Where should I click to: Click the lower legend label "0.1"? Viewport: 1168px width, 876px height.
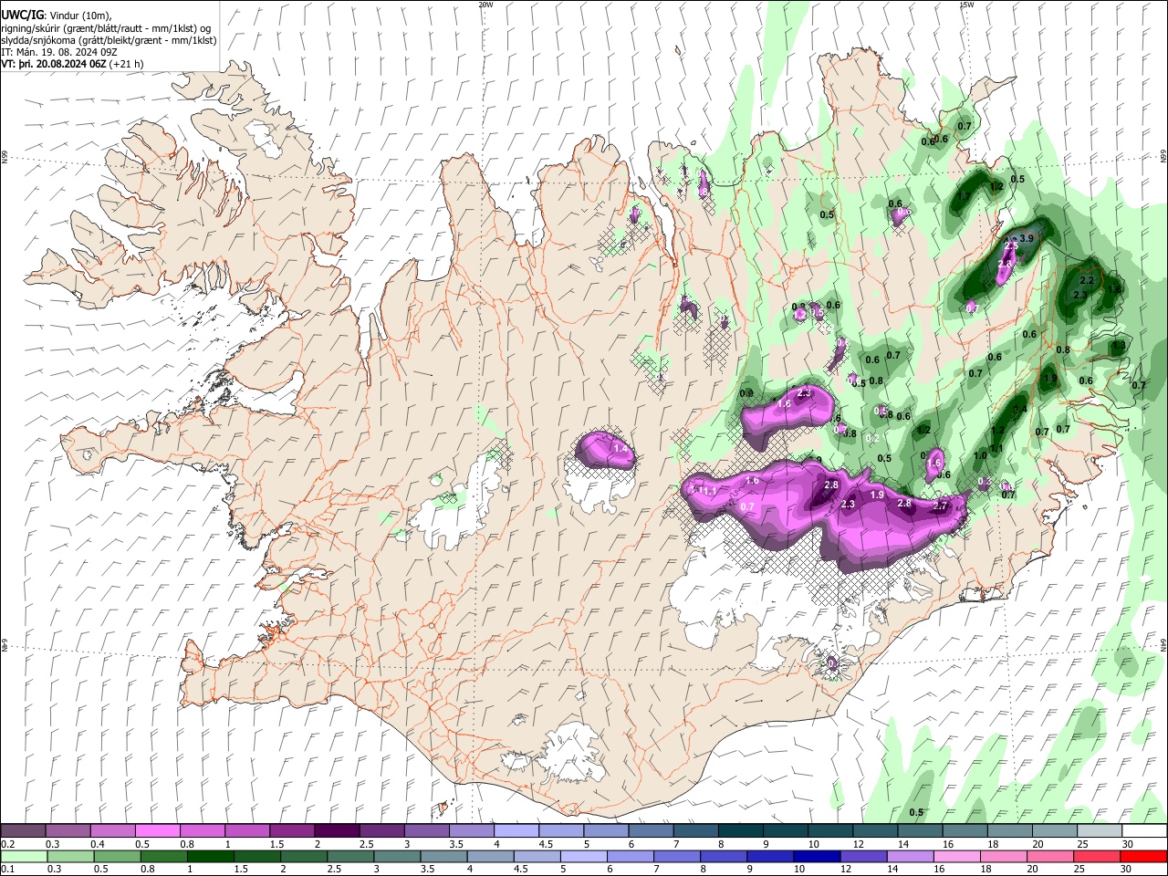(8, 870)
